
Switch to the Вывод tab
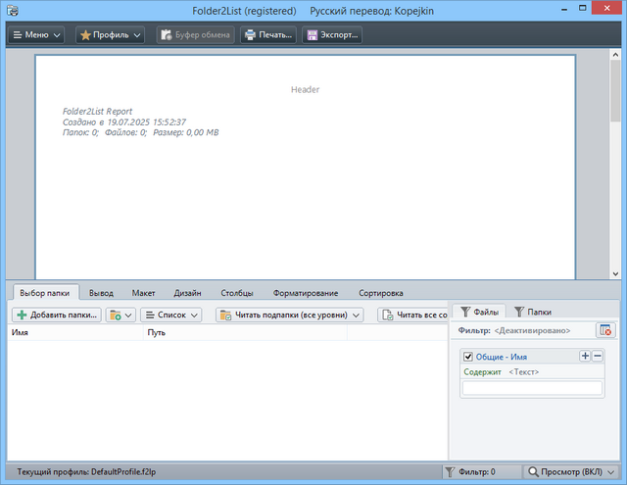coord(101,293)
